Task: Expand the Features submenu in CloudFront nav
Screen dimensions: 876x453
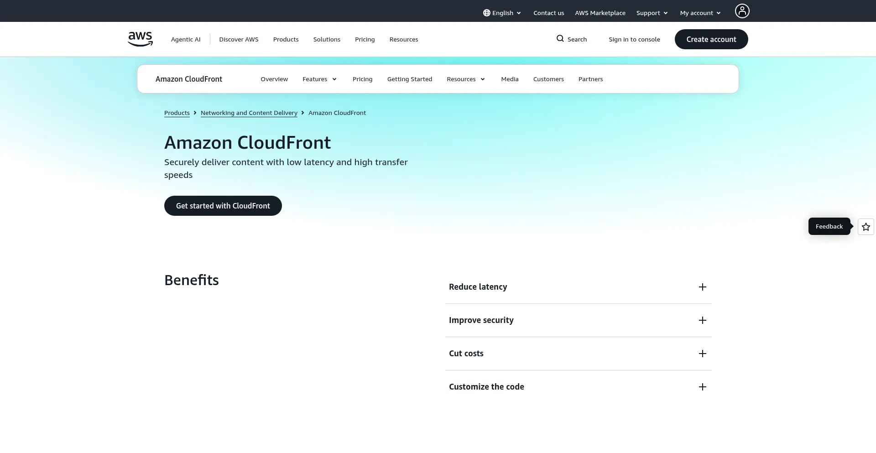Action: (319, 79)
